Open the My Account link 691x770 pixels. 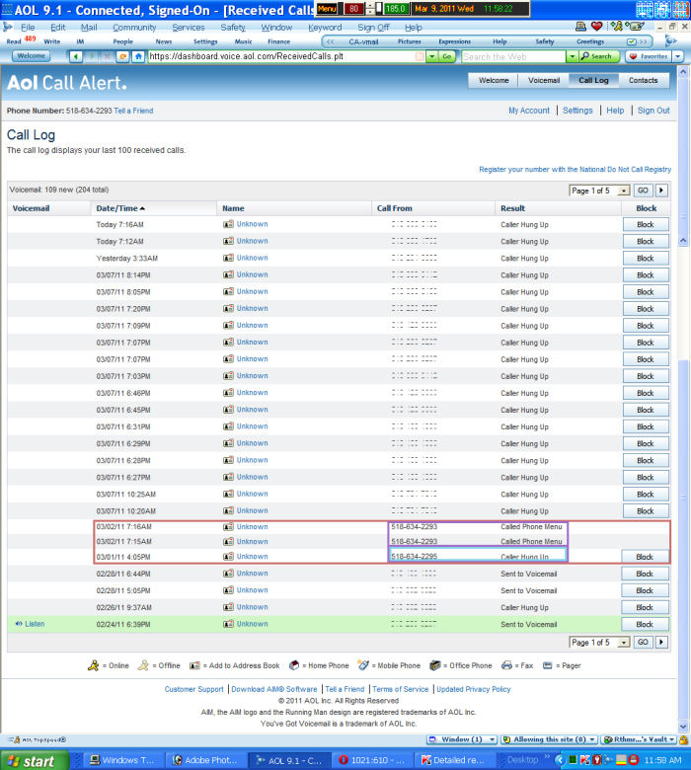click(x=529, y=111)
